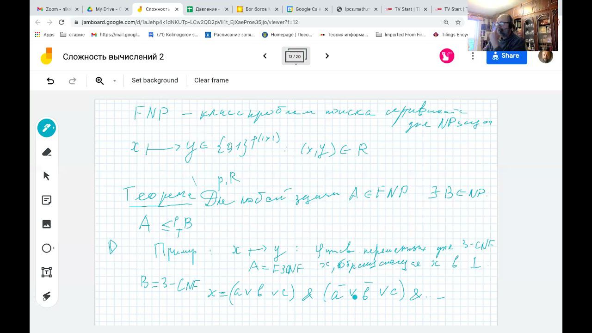This screenshot has width=592, height=333.
Task: Open the Kolmogorov bookmark
Action: 173,35
